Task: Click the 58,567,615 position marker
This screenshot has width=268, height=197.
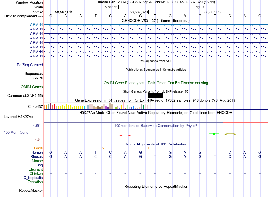Action: point(64,12)
